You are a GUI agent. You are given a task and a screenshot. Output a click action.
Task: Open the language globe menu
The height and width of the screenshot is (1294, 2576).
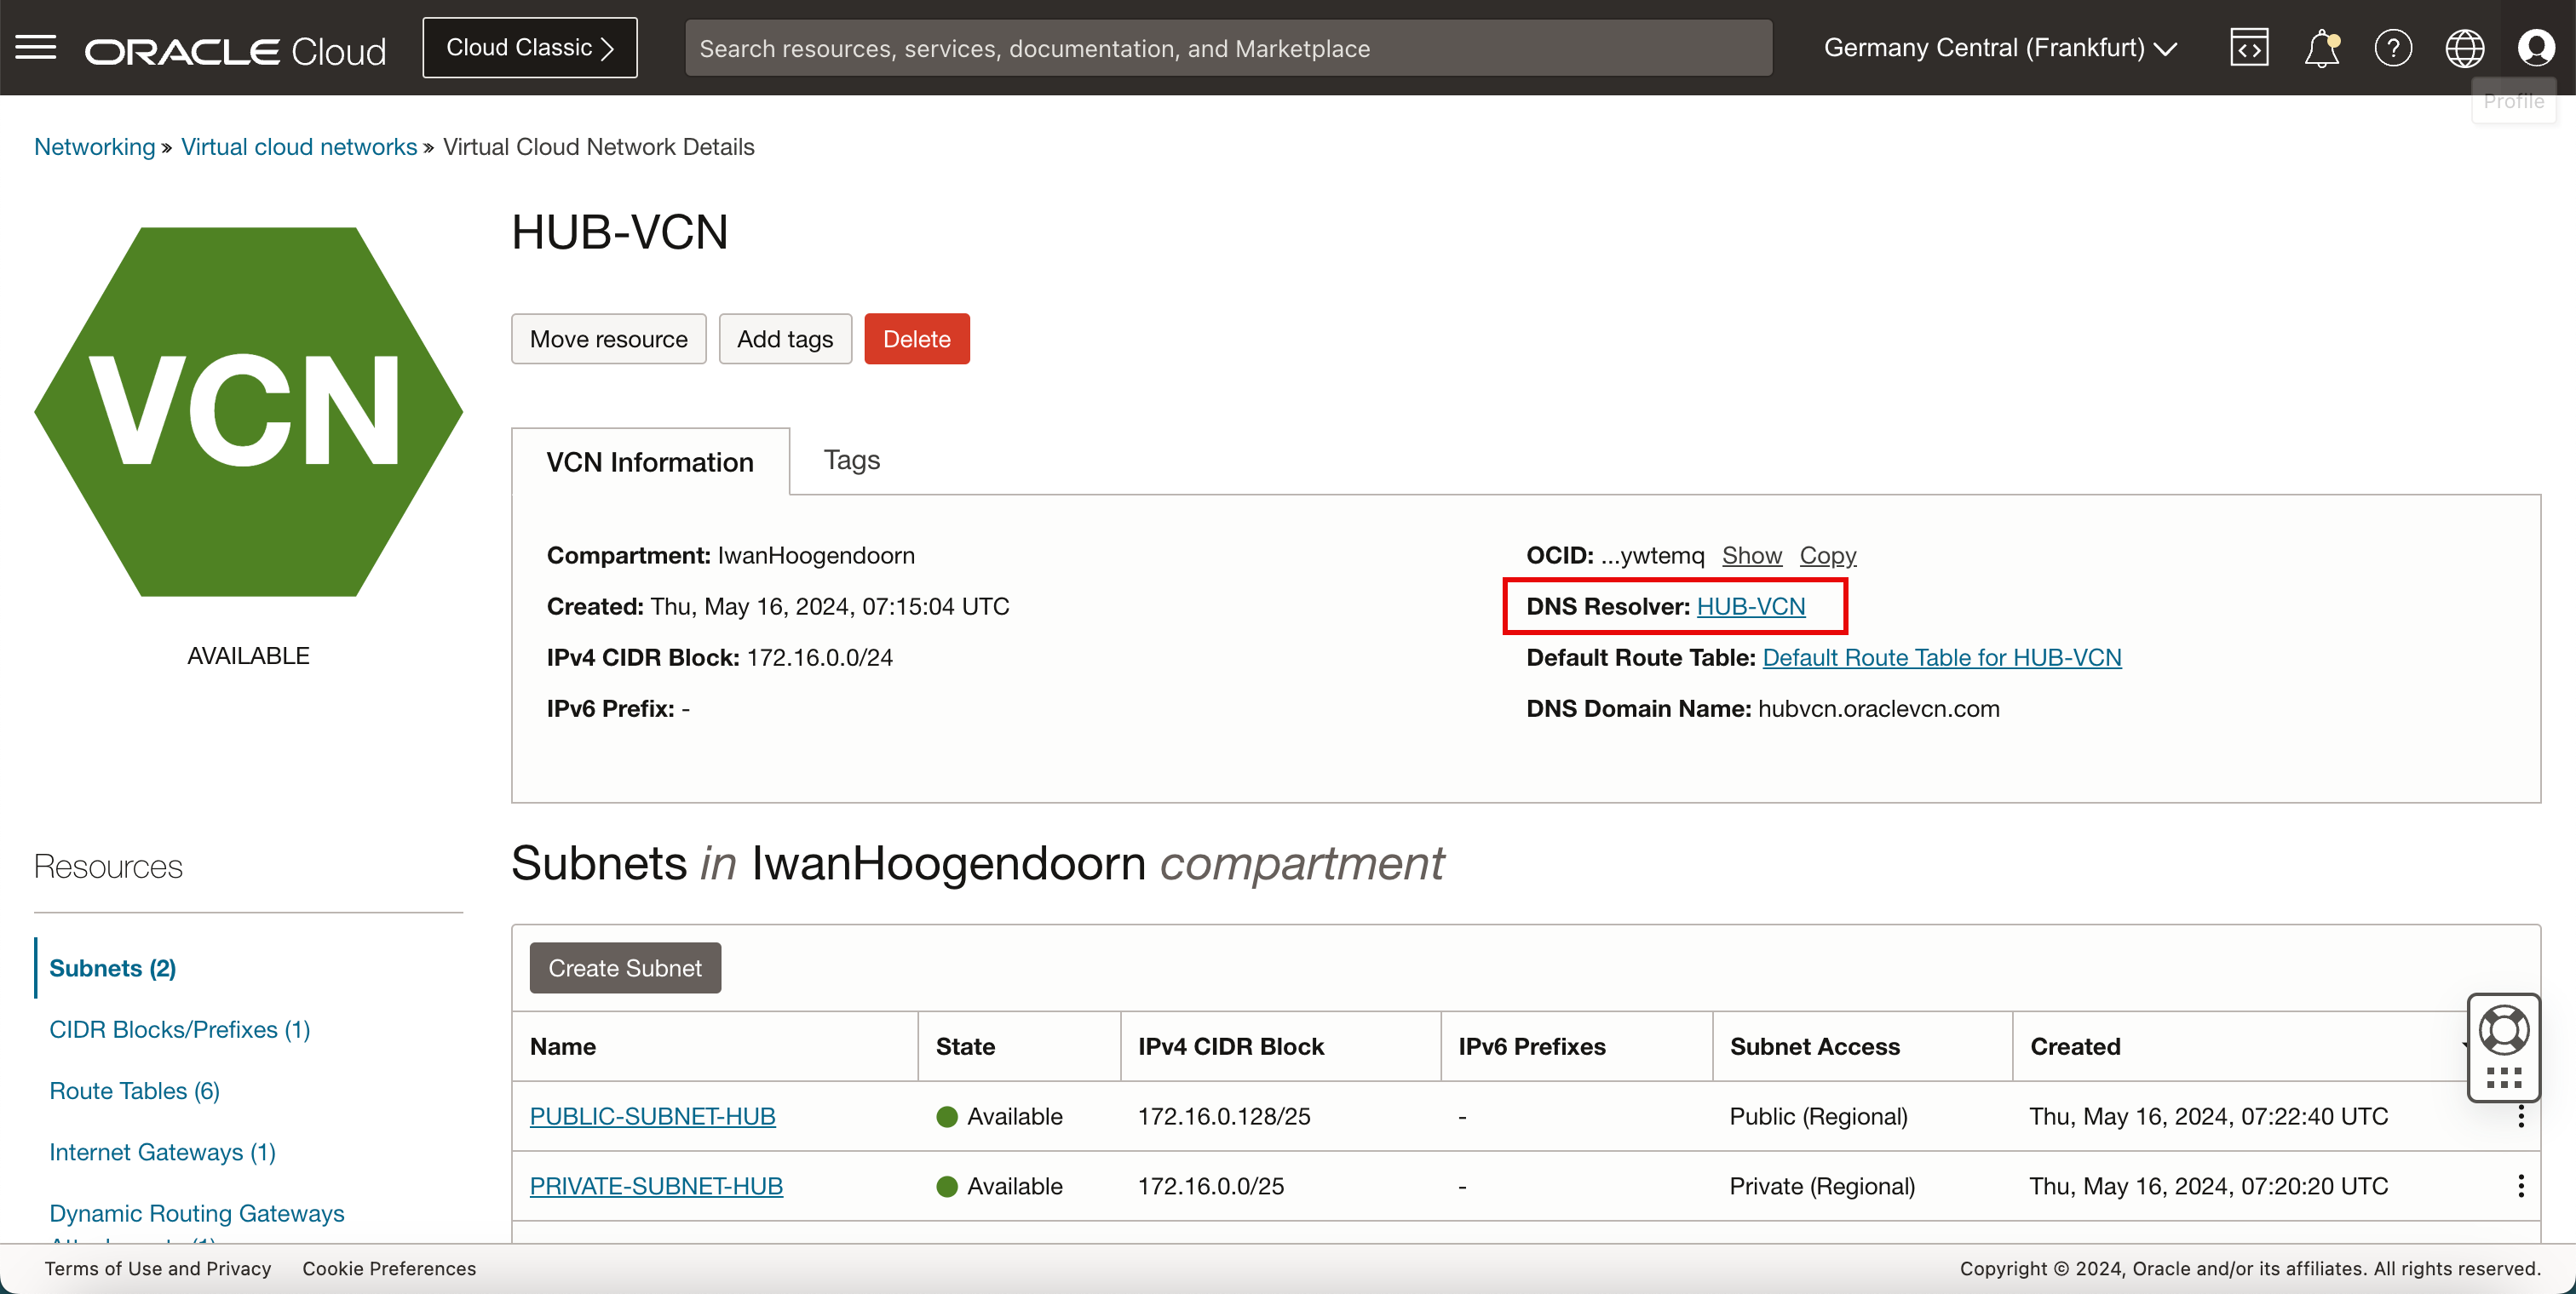[x=2464, y=47]
